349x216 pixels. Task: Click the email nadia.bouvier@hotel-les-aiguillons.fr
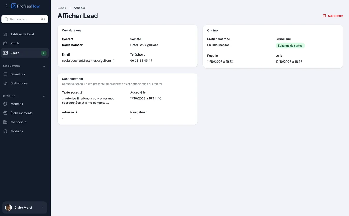(x=88, y=61)
